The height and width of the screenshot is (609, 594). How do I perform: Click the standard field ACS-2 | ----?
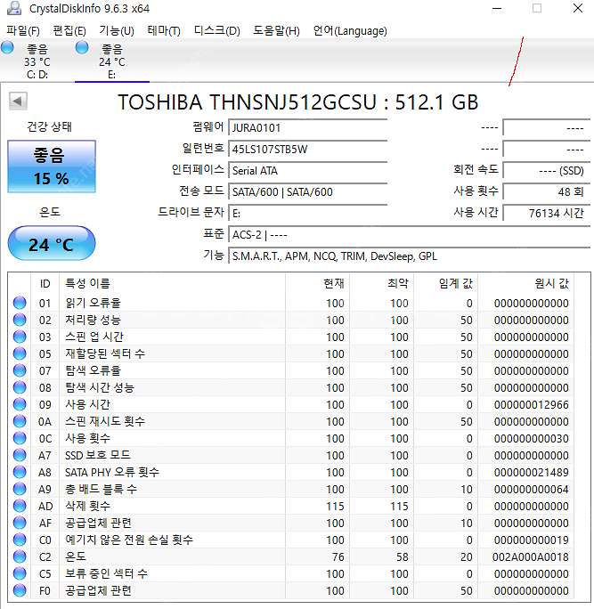[410, 234]
